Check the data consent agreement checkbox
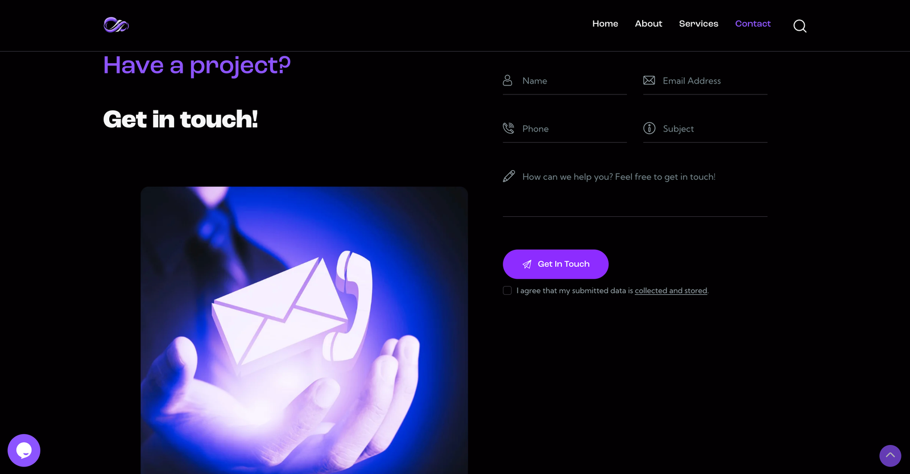 click(x=507, y=290)
